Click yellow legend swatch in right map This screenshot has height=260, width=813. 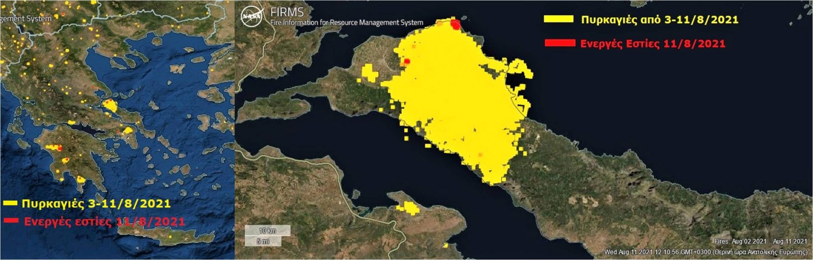(x=559, y=19)
